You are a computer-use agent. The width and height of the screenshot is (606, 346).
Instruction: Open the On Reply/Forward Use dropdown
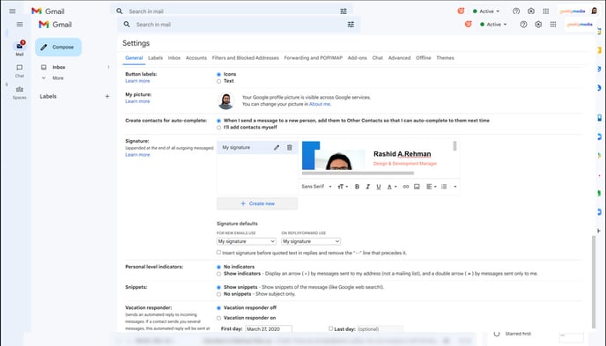click(311, 241)
